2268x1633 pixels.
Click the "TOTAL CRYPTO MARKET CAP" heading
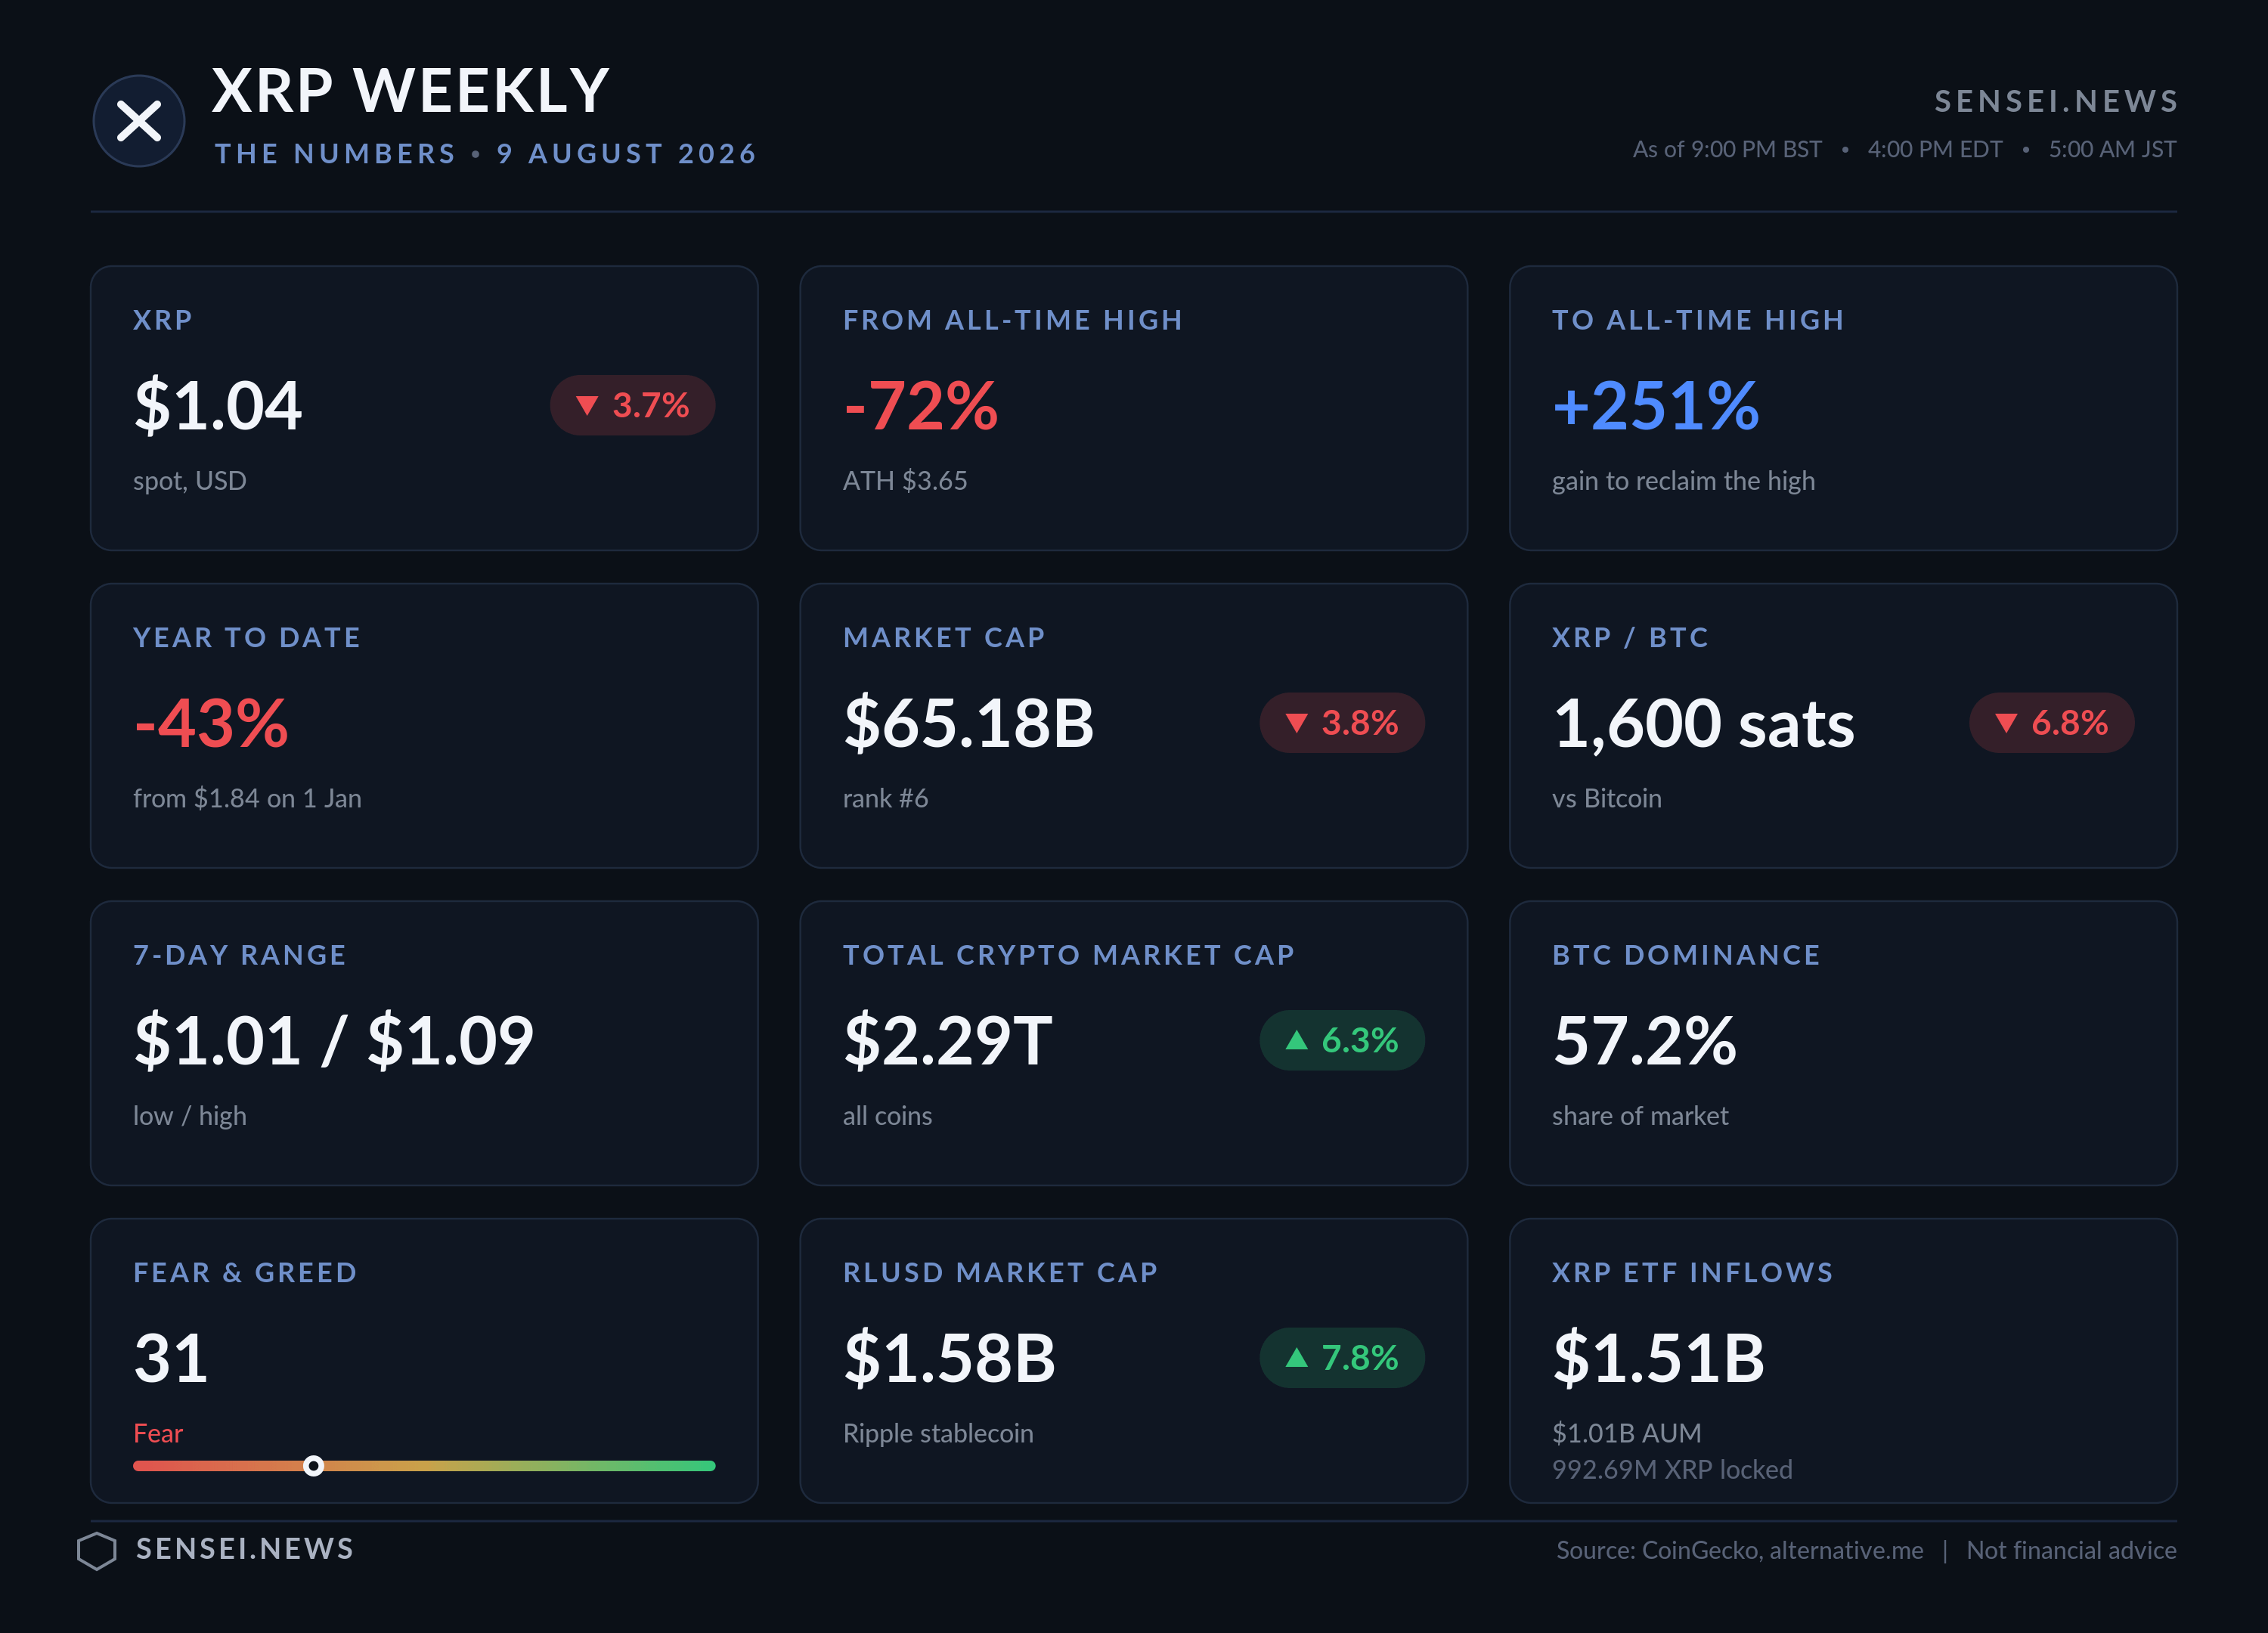coord(1069,955)
